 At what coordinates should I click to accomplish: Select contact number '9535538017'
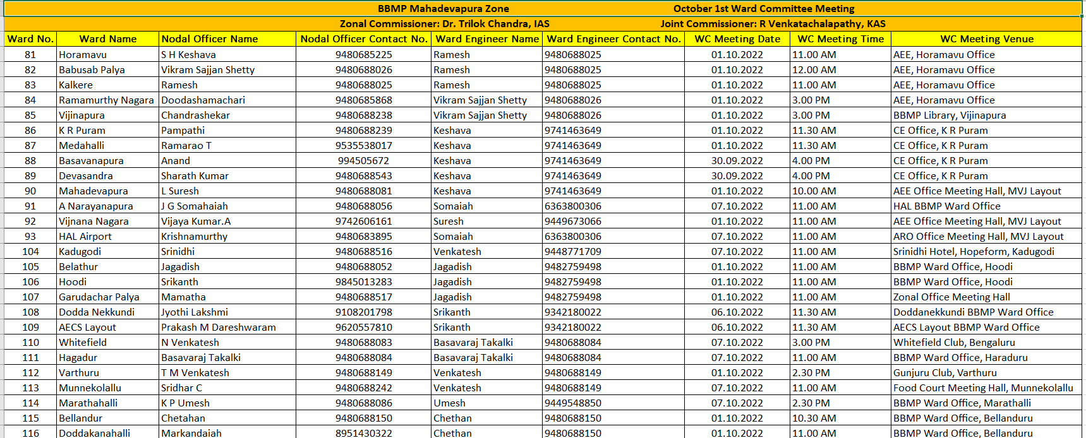(364, 146)
